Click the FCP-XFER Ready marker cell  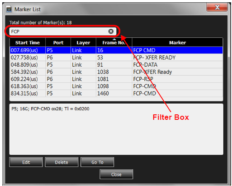[177, 72]
